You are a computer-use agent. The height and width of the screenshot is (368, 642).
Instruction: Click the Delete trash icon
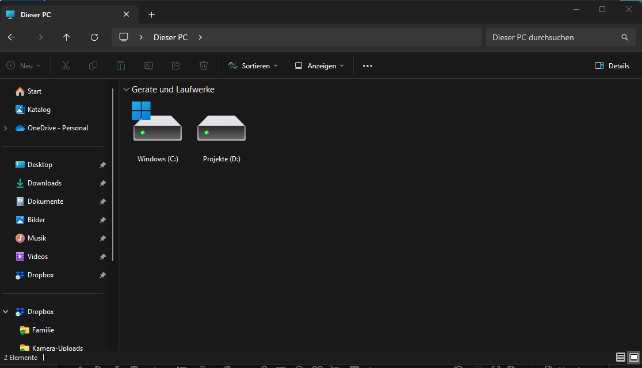click(x=204, y=66)
